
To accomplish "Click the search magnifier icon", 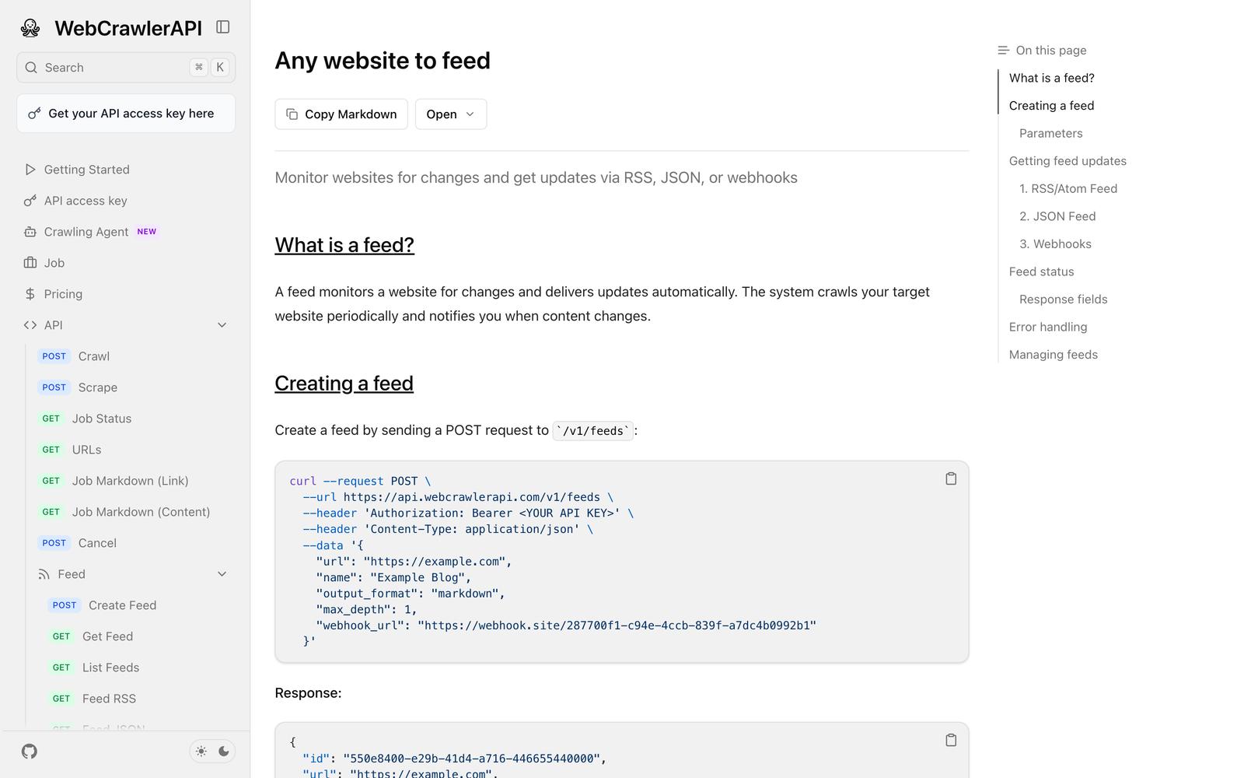I will [31, 68].
